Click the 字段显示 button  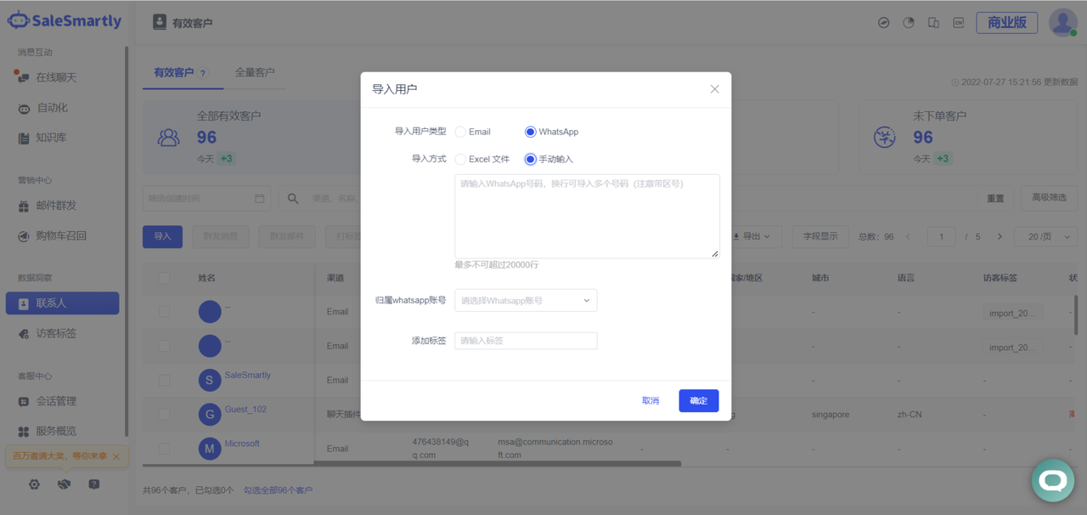click(x=820, y=236)
